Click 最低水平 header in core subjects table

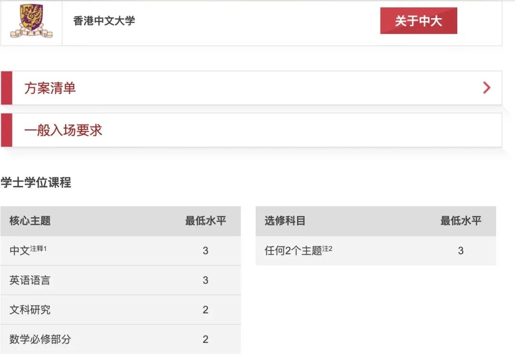(x=206, y=221)
